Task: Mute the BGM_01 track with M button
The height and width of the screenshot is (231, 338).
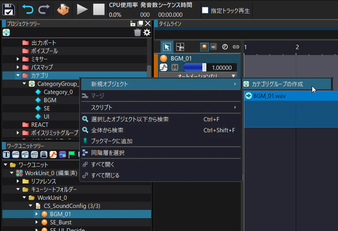Action: coord(175,68)
